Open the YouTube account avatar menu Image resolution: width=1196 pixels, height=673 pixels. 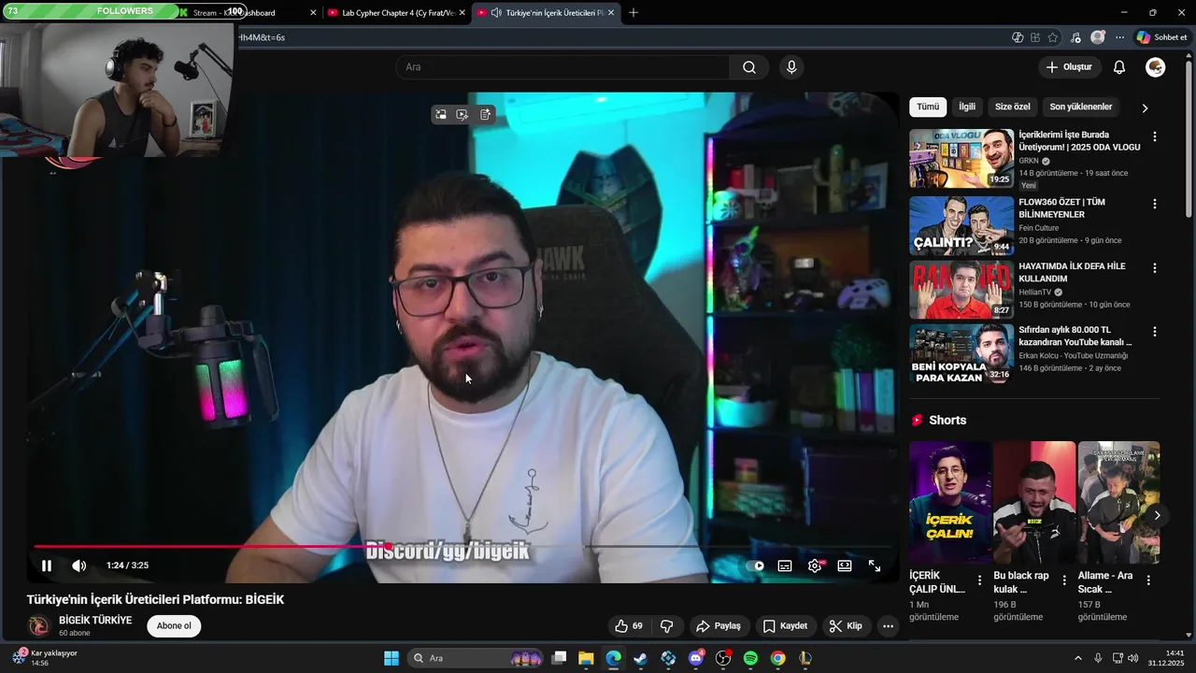coord(1156,67)
